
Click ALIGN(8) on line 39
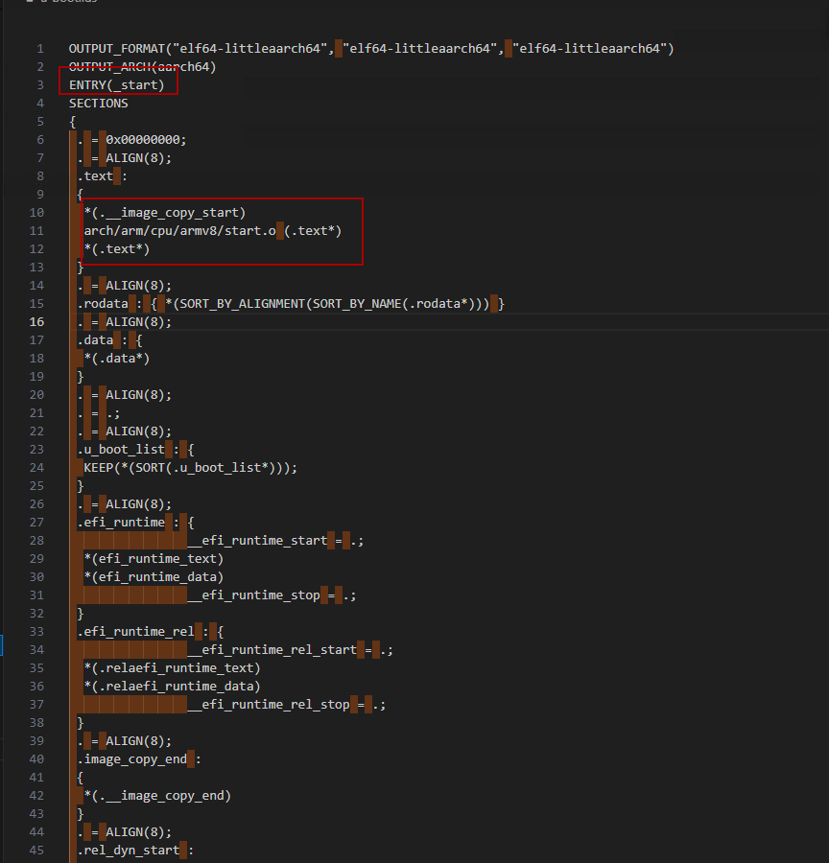pyautogui.click(x=135, y=741)
